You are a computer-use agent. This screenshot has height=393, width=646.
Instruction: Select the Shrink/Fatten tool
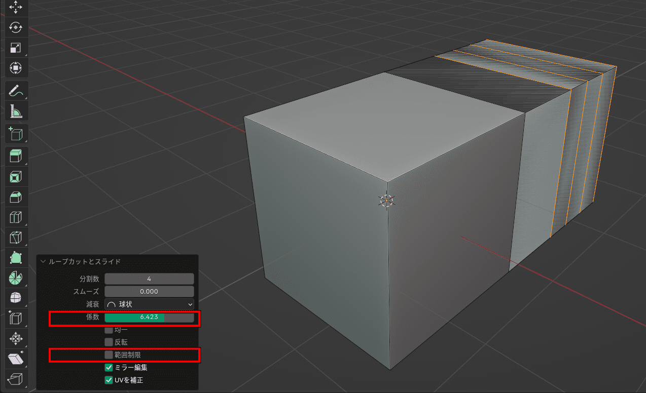tap(16, 338)
